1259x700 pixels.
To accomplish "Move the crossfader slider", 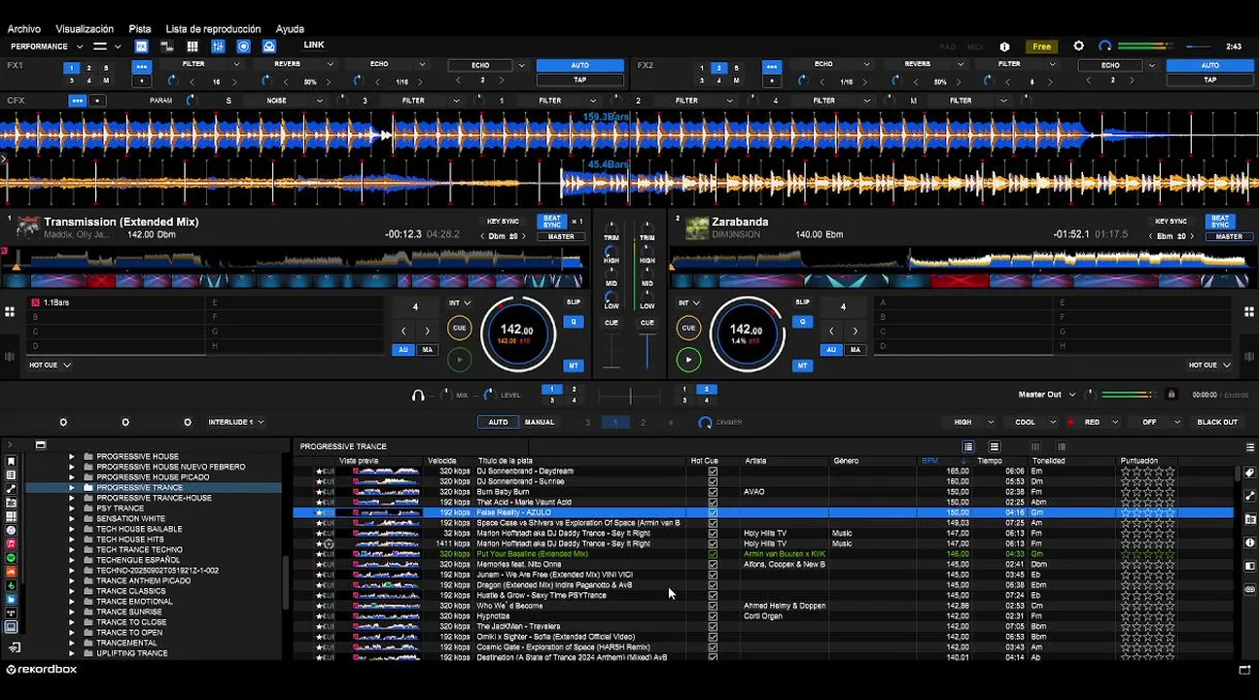I will coord(630,396).
